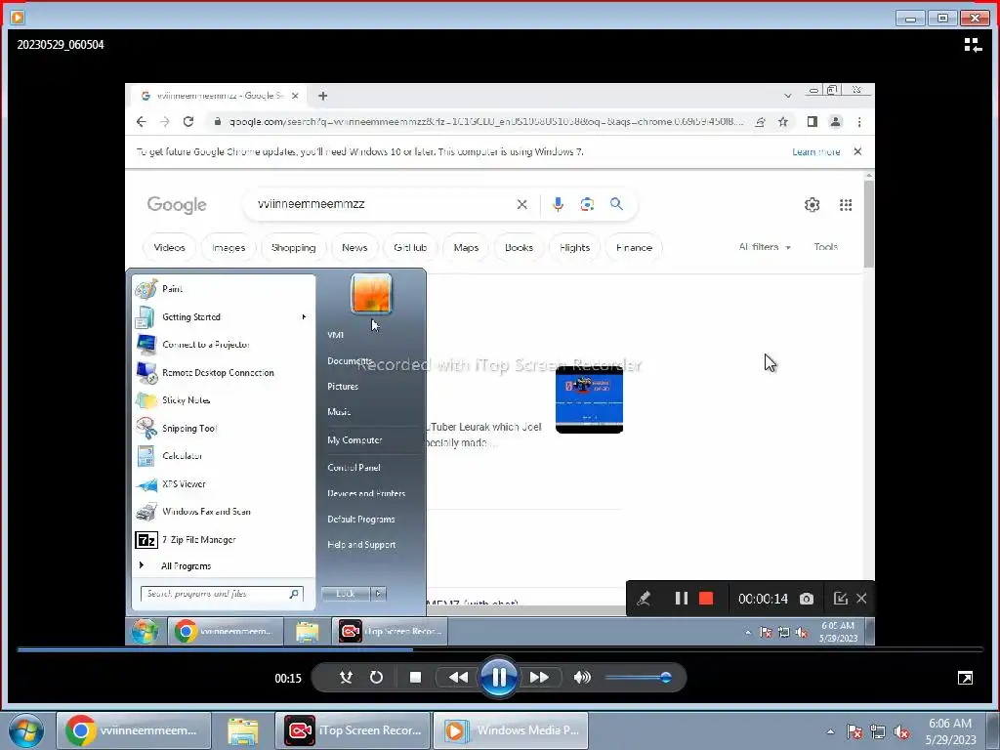Screen dimensions: 1000x750
Task: Click the Google voice search microphone
Action: (x=558, y=204)
